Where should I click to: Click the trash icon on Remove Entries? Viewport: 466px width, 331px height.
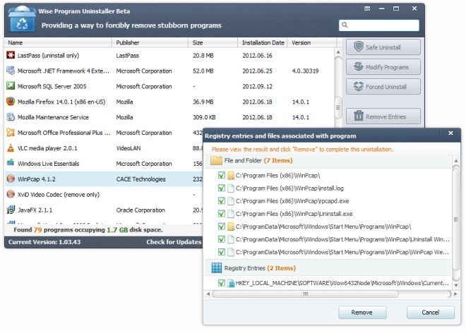click(x=359, y=116)
